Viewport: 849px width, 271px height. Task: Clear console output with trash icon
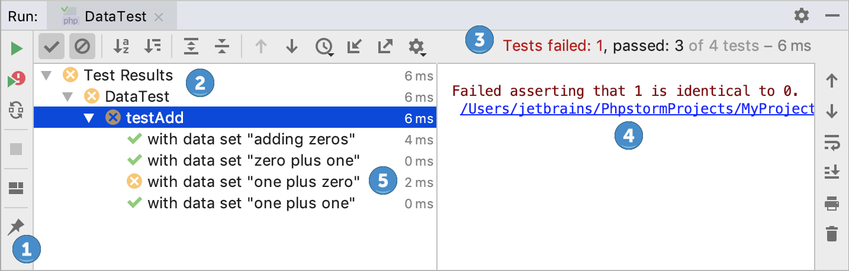(832, 234)
